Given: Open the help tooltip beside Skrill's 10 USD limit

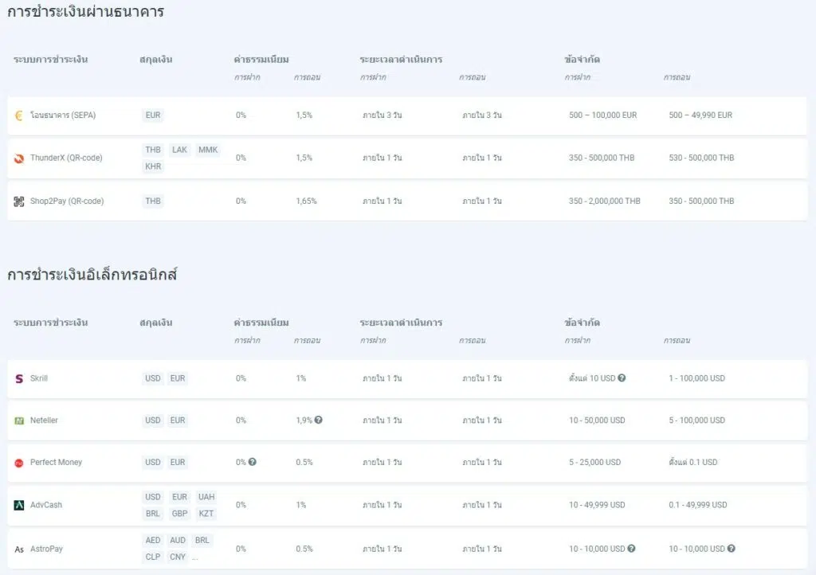Looking at the screenshot, I should click(x=622, y=378).
